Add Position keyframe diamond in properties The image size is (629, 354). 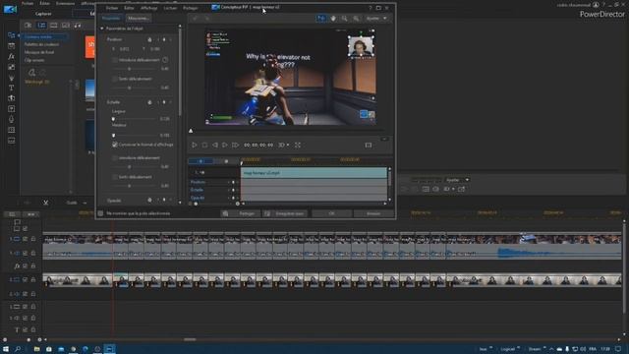[164, 39]
